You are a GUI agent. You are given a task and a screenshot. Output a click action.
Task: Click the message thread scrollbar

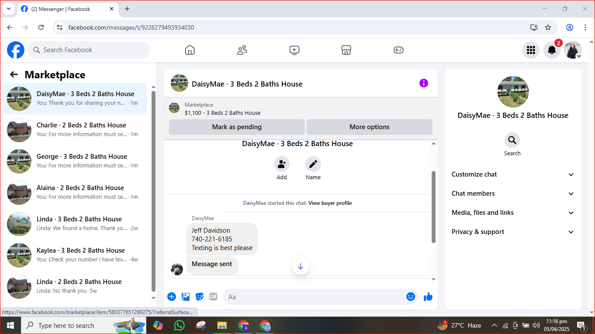click(433, 207)
